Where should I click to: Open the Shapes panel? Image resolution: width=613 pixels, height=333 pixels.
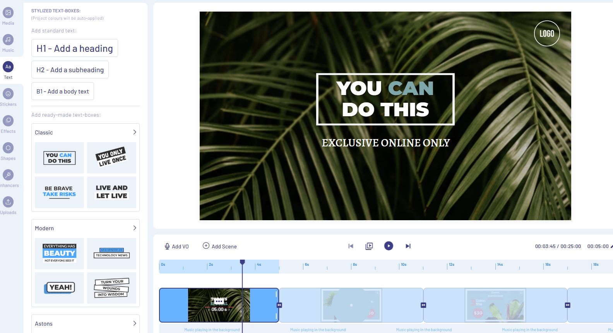click(8, 148)
